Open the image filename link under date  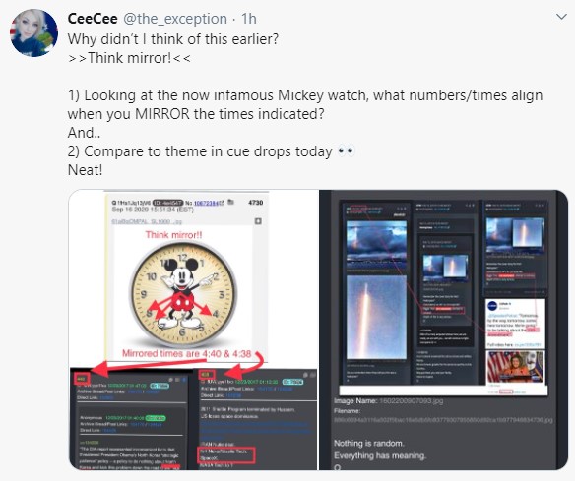147,221
